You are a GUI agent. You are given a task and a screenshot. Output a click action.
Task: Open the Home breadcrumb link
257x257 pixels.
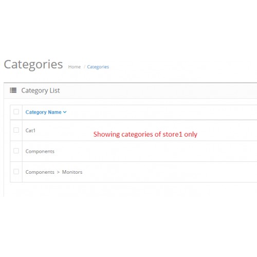[75, 67]
